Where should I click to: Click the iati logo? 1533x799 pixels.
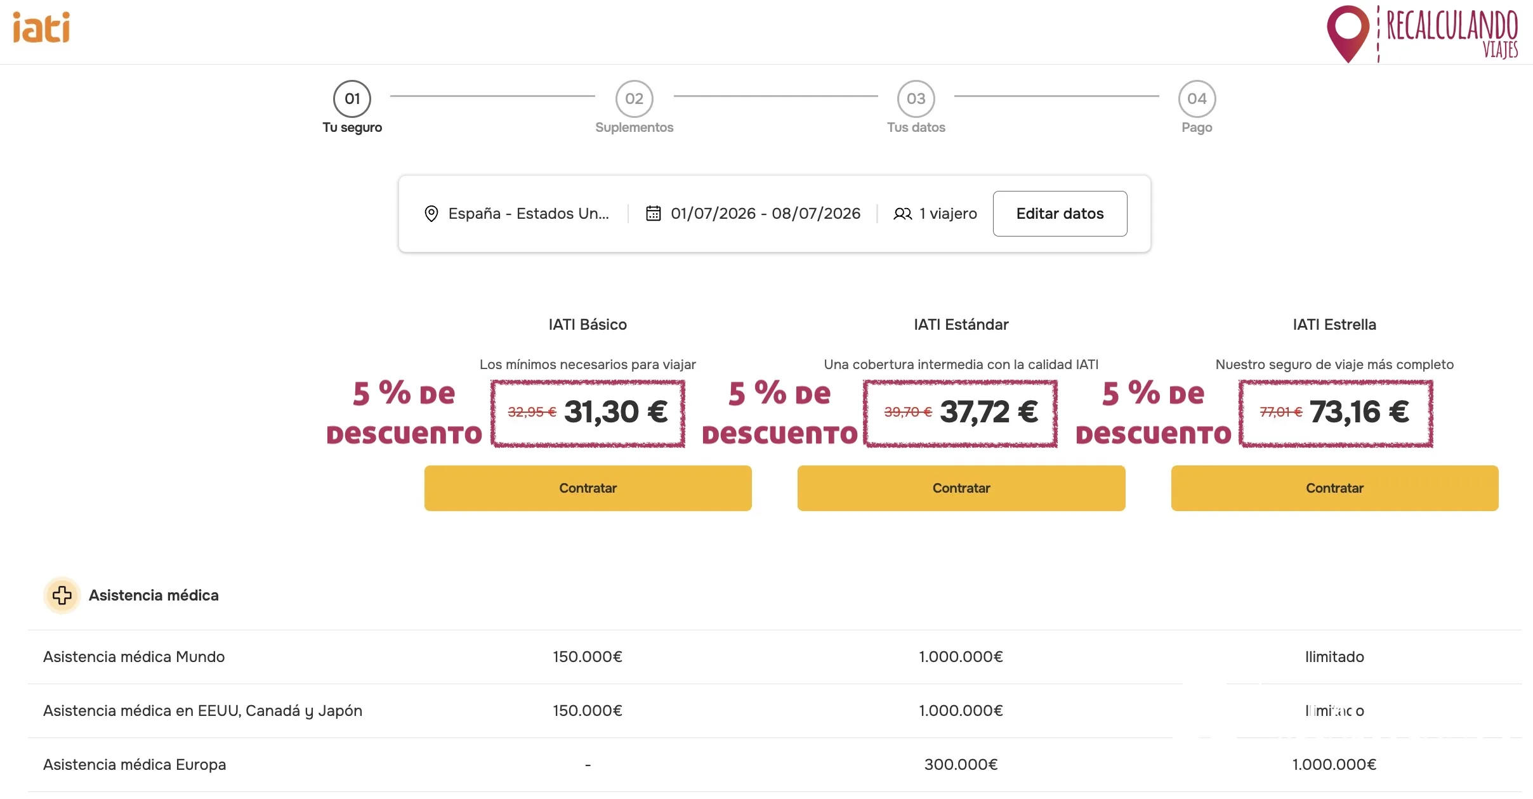point(41,28)
